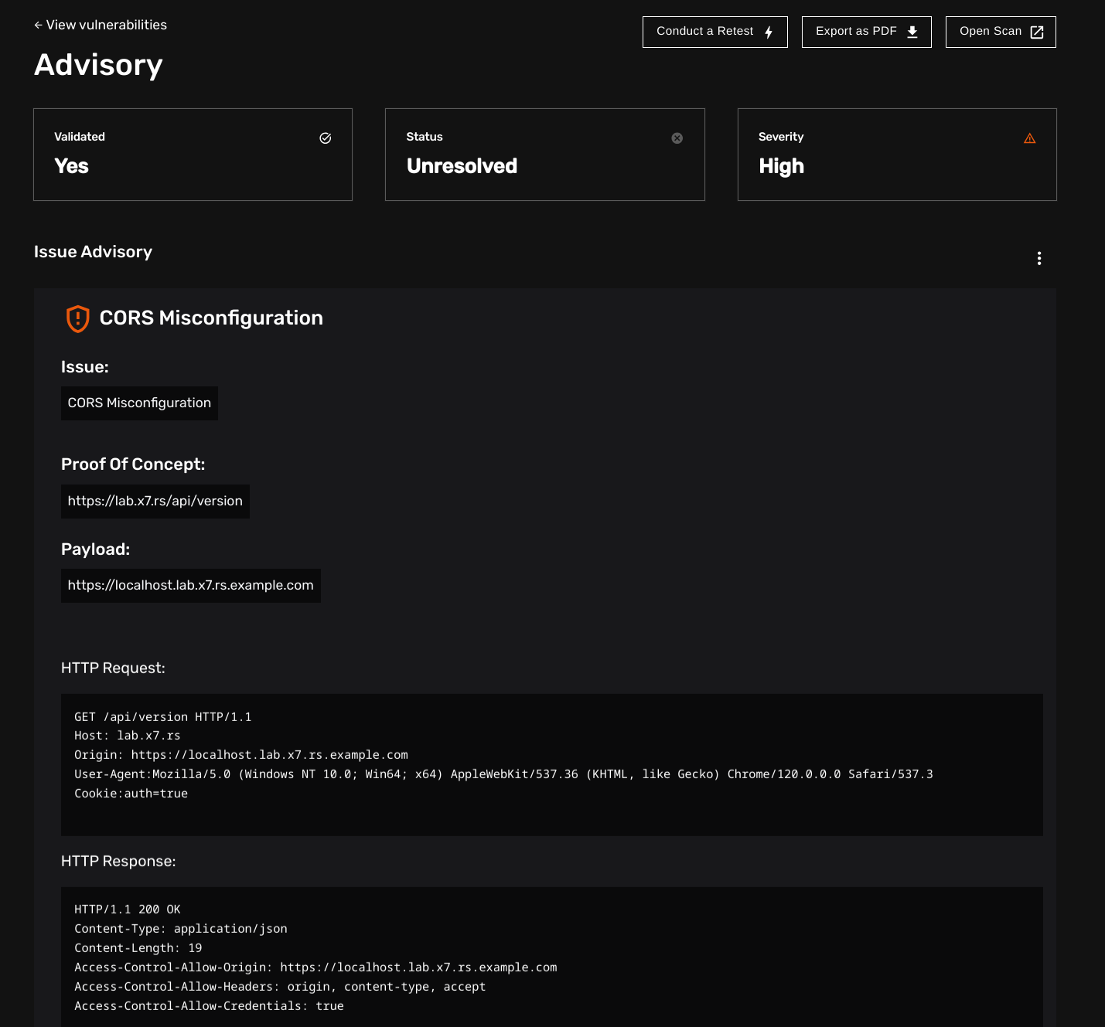The height and width of the screenshot is (1027, 1105).
Task: Click the payload URL localhost.lab.x7.rs.example.com
Action: click(191, 586)
